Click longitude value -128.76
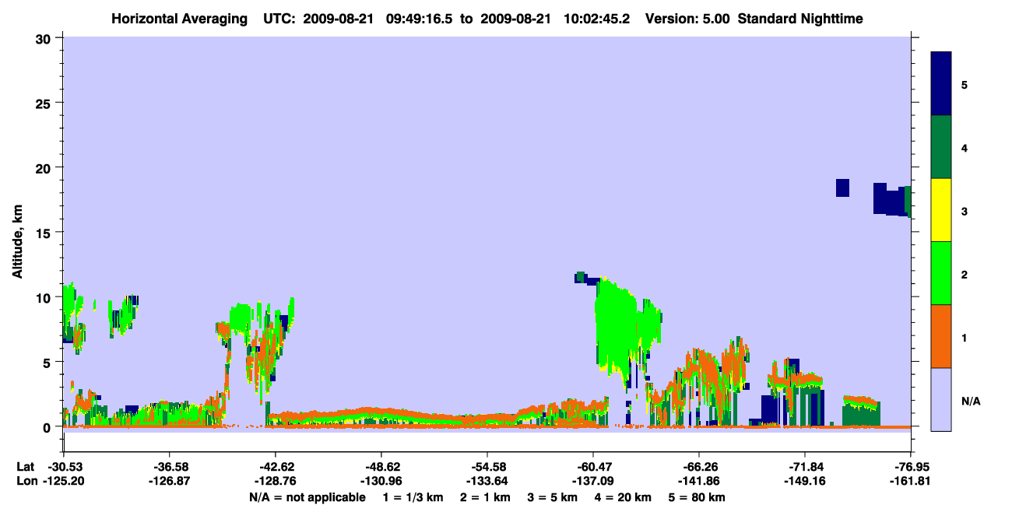The image size is (1012, 519). (276, 482)
